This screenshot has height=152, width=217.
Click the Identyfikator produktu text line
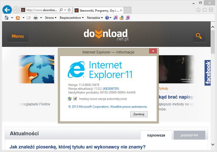pyautogui.click(x=102, y=92)
